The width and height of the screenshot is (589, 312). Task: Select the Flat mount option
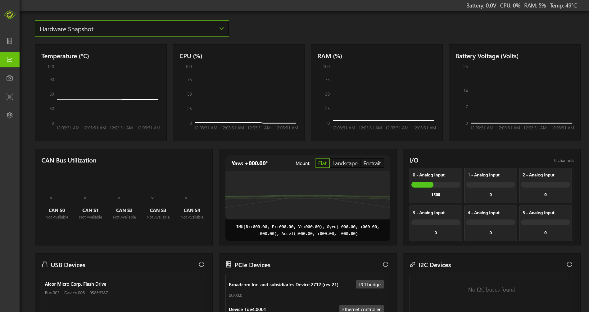(x=322, y=163)
